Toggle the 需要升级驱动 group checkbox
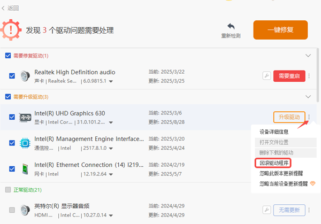Viewport: 321px width, 224px height. [7, 97]
